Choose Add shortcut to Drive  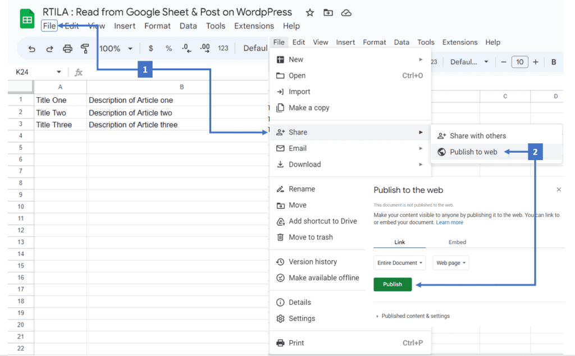317,221
